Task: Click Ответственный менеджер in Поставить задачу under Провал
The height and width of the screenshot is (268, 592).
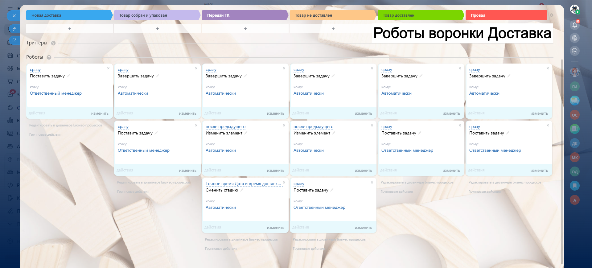Action: pos(495,150)
